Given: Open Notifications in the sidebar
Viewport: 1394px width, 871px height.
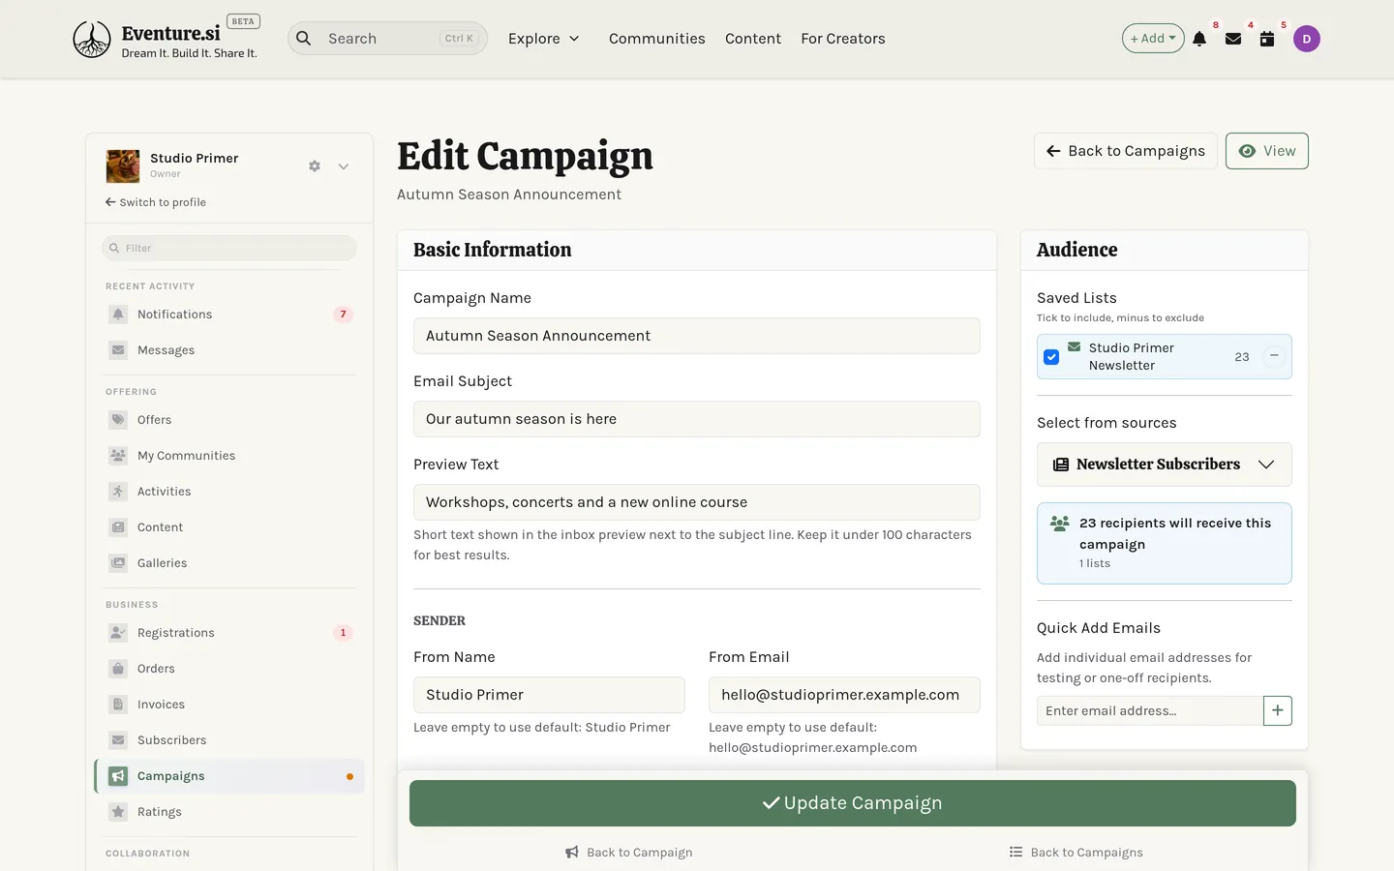Looking at the screenshot, I should point(229,315).
